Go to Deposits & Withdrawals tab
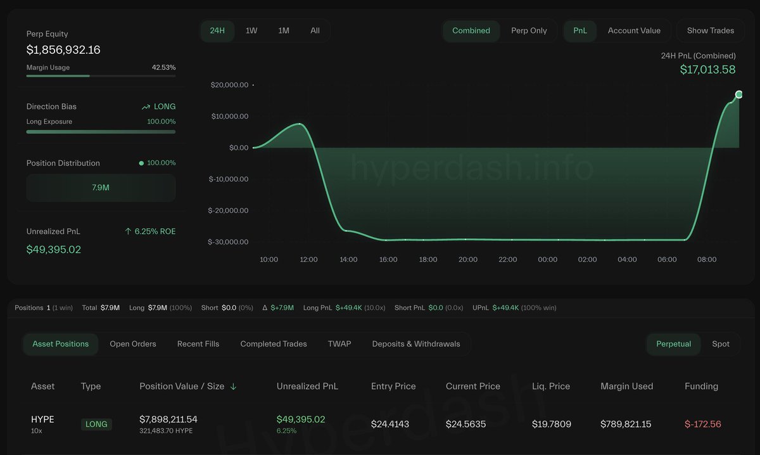This screenshot has height=455, width=760. pos(416,344)
